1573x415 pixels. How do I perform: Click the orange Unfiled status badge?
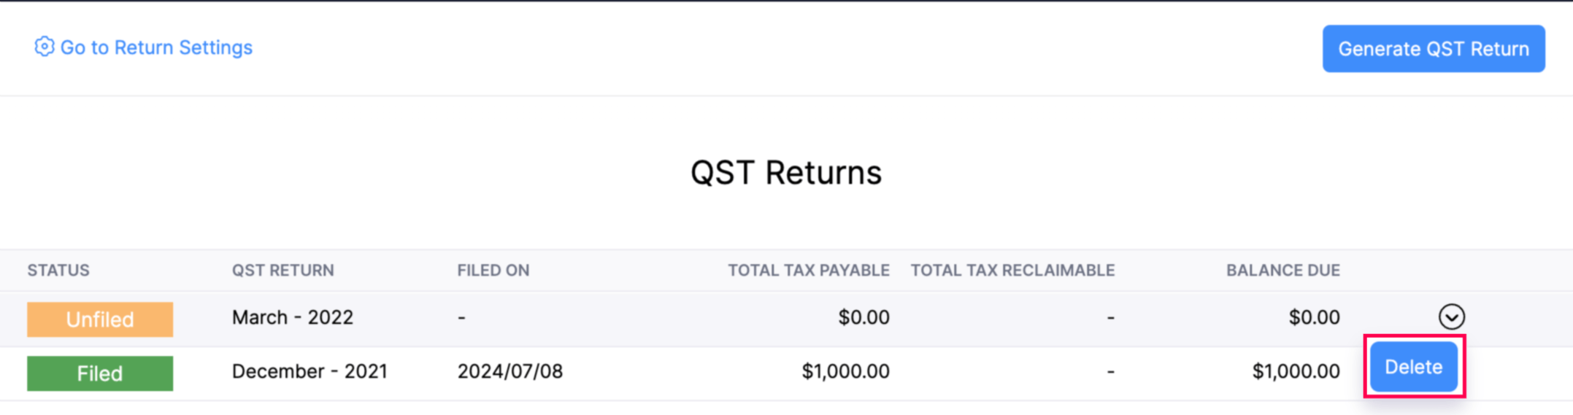pyautogui.click(x=100, y=319)
